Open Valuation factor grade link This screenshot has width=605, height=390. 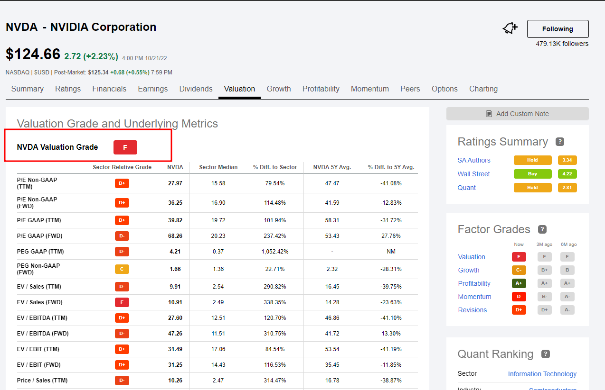tap(472, 257)
